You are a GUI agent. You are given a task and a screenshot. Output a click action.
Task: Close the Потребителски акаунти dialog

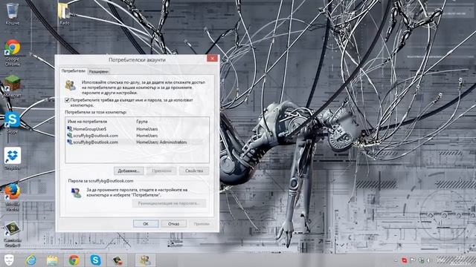click(212, 58)
